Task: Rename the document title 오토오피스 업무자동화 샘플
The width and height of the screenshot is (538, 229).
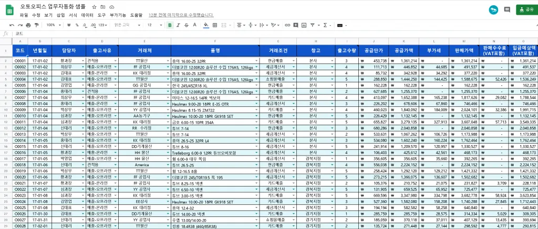Action: click(x=54, y=7)
